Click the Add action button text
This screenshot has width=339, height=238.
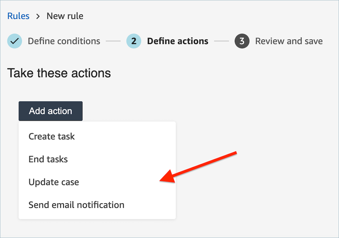[50, 111]
